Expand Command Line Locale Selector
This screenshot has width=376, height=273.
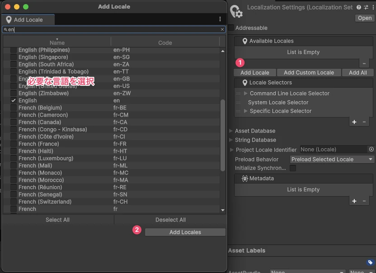[x=245, y=93]
